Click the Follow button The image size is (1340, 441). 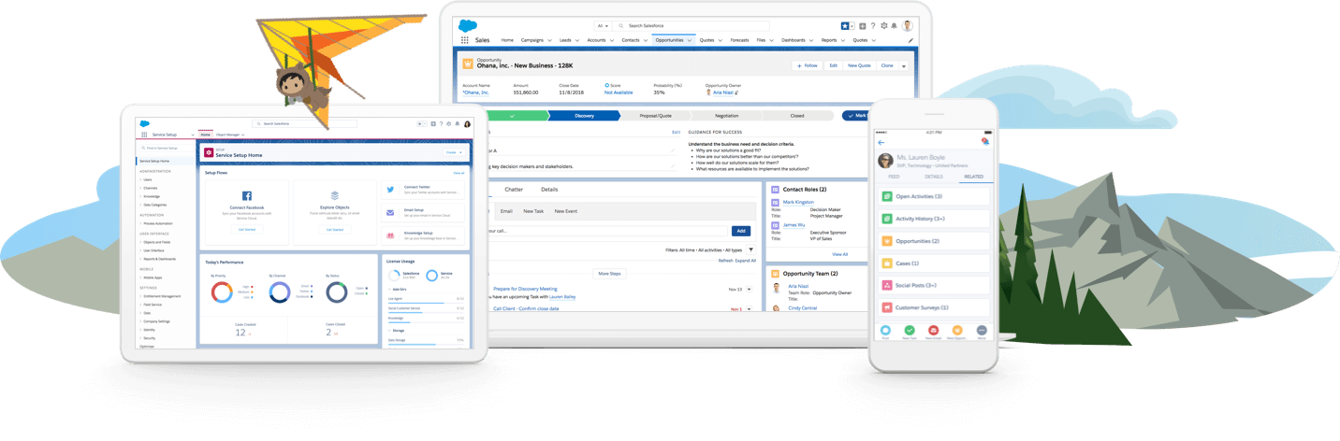[806, 65]
